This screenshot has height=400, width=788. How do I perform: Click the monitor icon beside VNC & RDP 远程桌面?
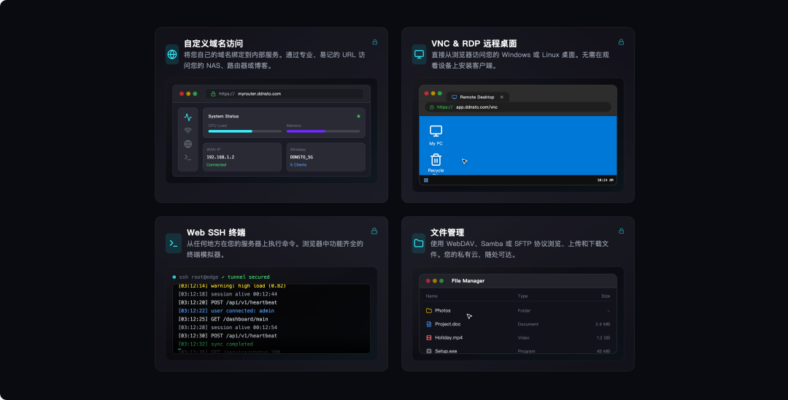click(x=419, y=54)
